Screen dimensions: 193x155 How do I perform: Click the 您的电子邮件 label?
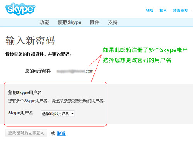pyautogui.click(x=38, y=71)
